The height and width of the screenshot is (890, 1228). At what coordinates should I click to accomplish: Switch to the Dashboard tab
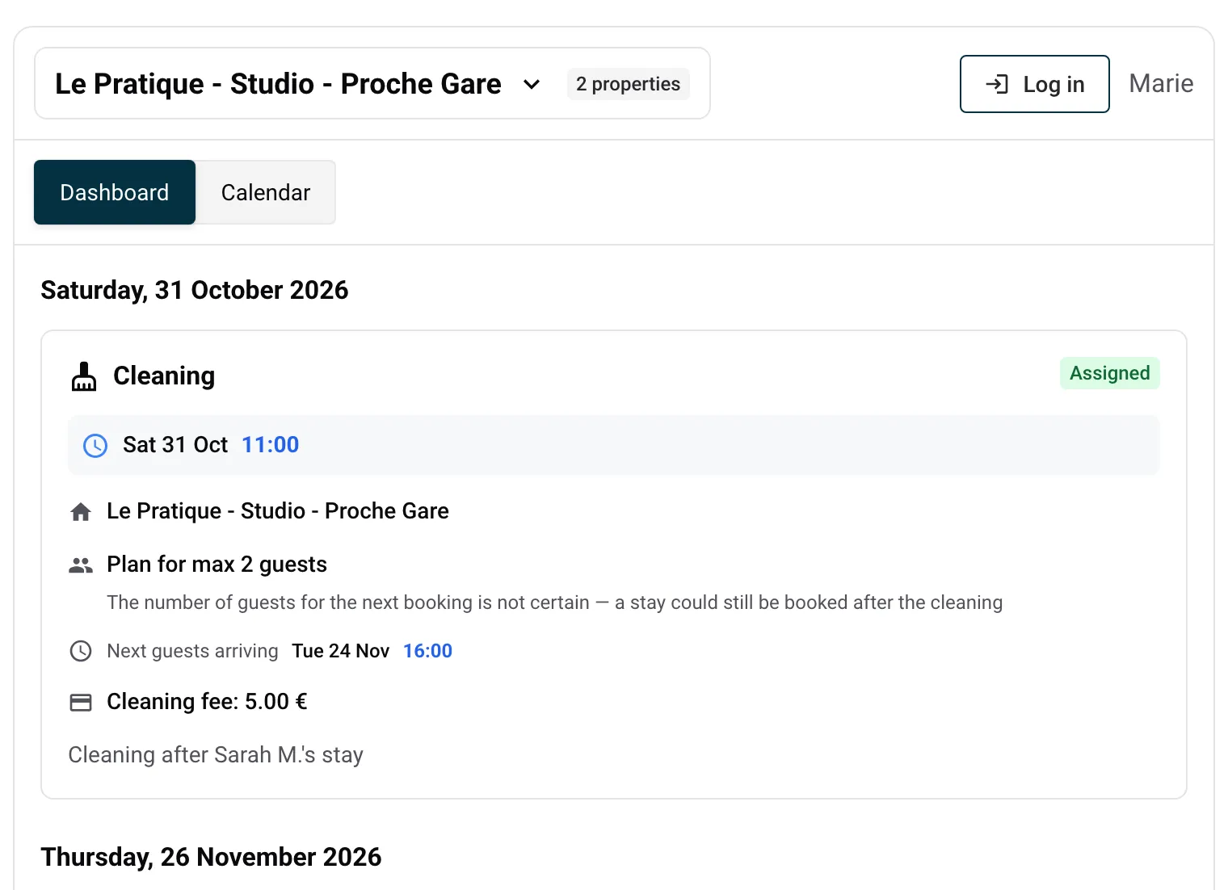(x=115, y=192)
